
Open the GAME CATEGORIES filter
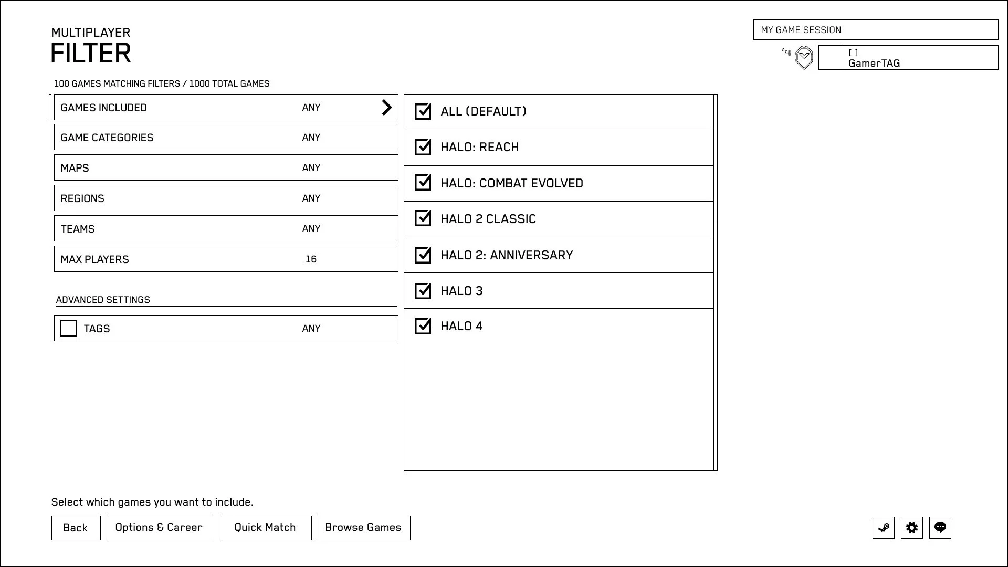pos(226,137)
